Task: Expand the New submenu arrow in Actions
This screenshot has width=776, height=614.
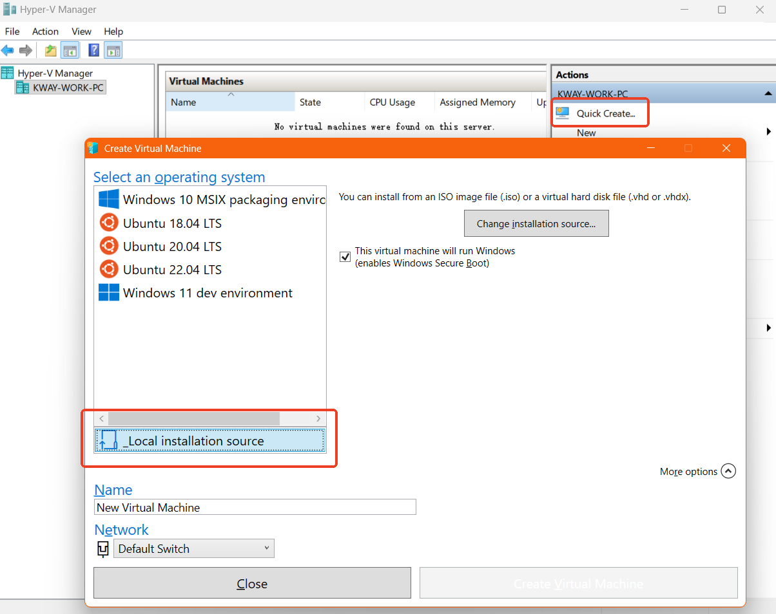Action: pyautogui.click(x=768, y=132)
